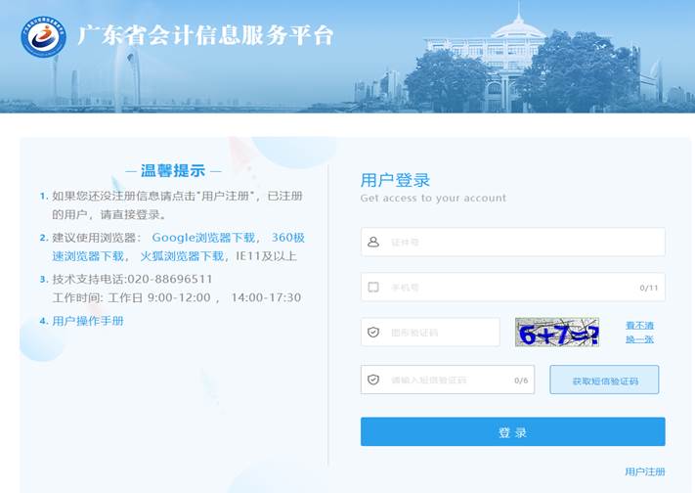Click the 技术支持电话:020-88696511 text

132,279
